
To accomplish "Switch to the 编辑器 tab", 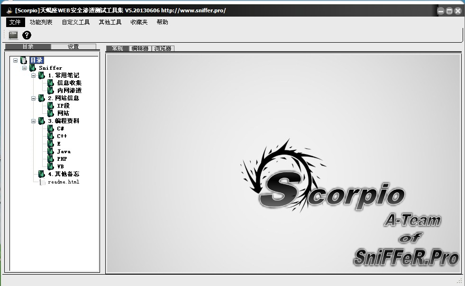I will [140, 48].
